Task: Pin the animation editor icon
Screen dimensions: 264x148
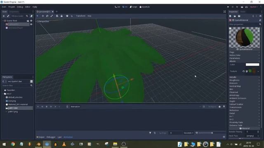Action: point(224,107)
